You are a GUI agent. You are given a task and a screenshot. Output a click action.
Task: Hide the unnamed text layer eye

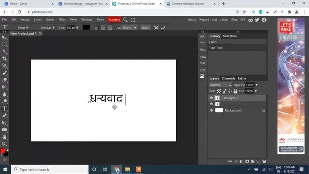pyautogui.click(x=211, y=104)
